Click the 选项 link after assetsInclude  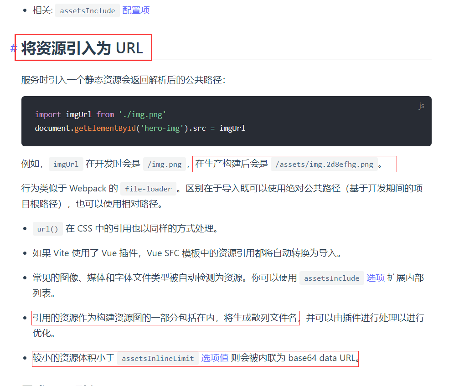click(x=376, y=278)
